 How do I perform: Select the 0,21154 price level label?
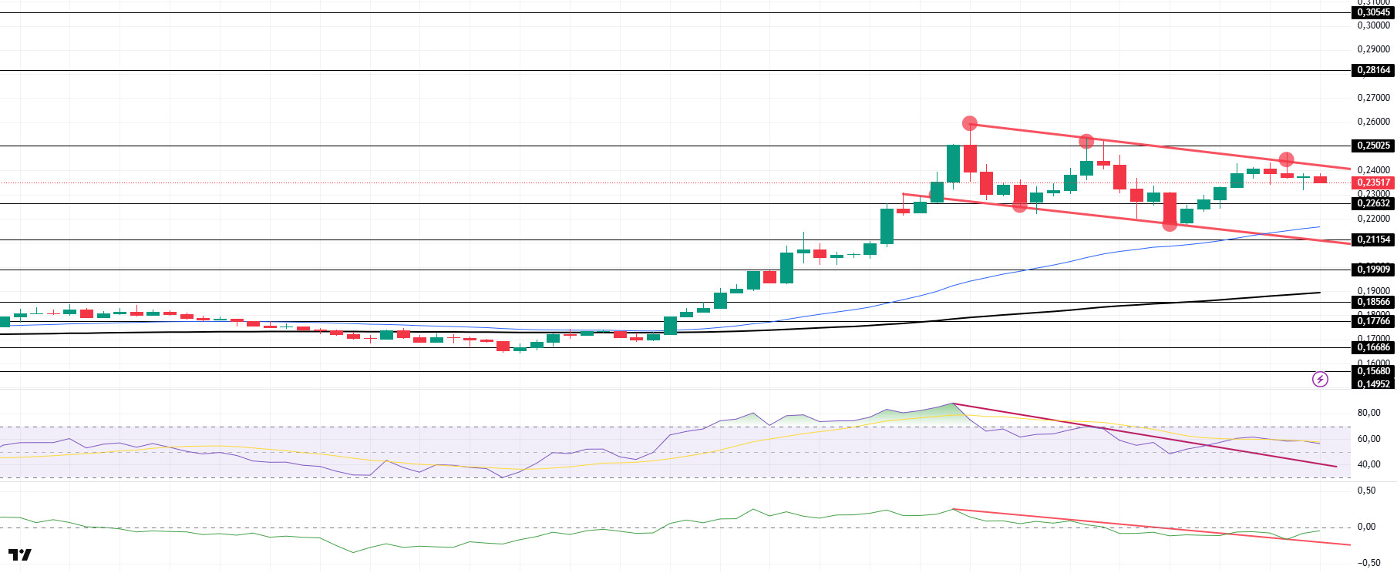click(x=1373, y=239)
